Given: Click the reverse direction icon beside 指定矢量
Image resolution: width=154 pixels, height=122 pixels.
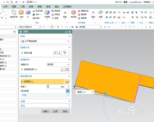Looking at the screenshot, I should point(55,53).
